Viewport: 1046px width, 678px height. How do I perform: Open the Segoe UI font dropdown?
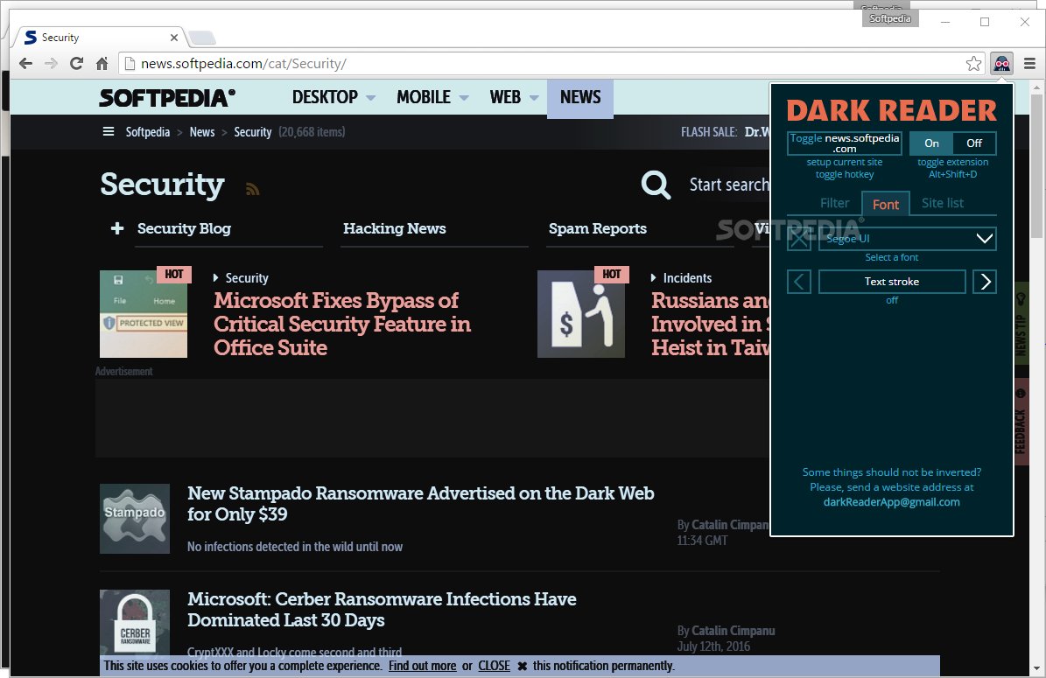coord(907,239)
